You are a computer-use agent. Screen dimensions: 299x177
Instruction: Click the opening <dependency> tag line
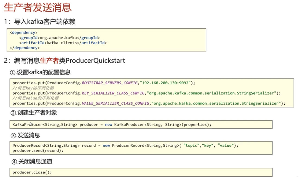point(24,33)
